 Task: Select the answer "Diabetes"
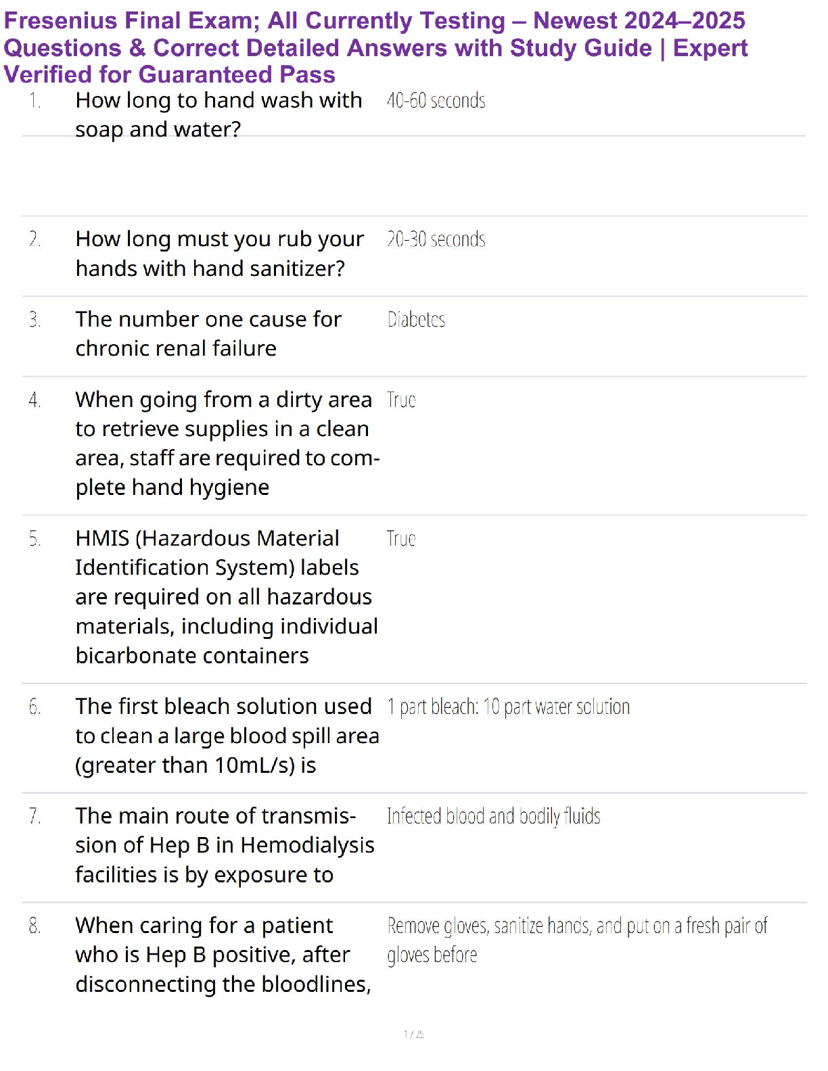[416, 319]
